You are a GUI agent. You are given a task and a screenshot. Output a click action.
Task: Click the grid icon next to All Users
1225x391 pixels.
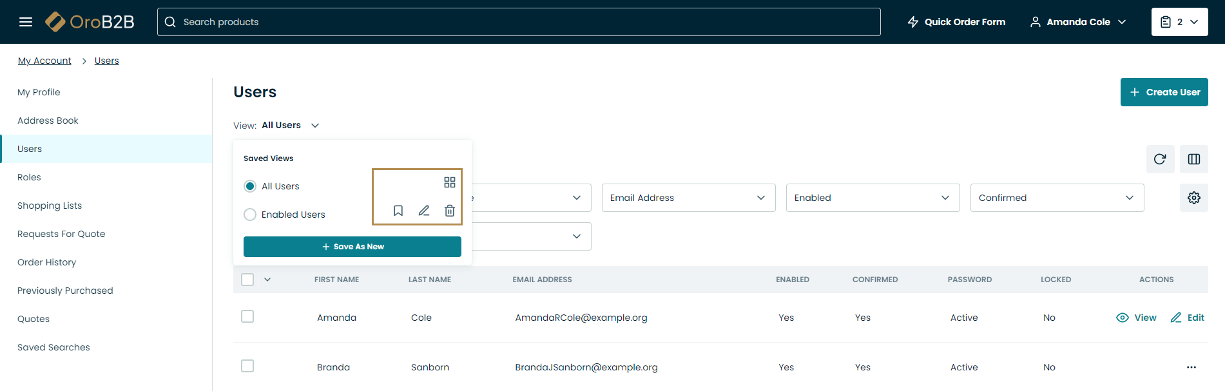click(x=450, y=182)
